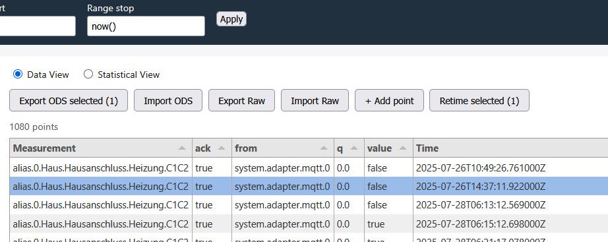The image size is (608, 242).
Task: Sort by the ack column header
Action: click(212, 148)
